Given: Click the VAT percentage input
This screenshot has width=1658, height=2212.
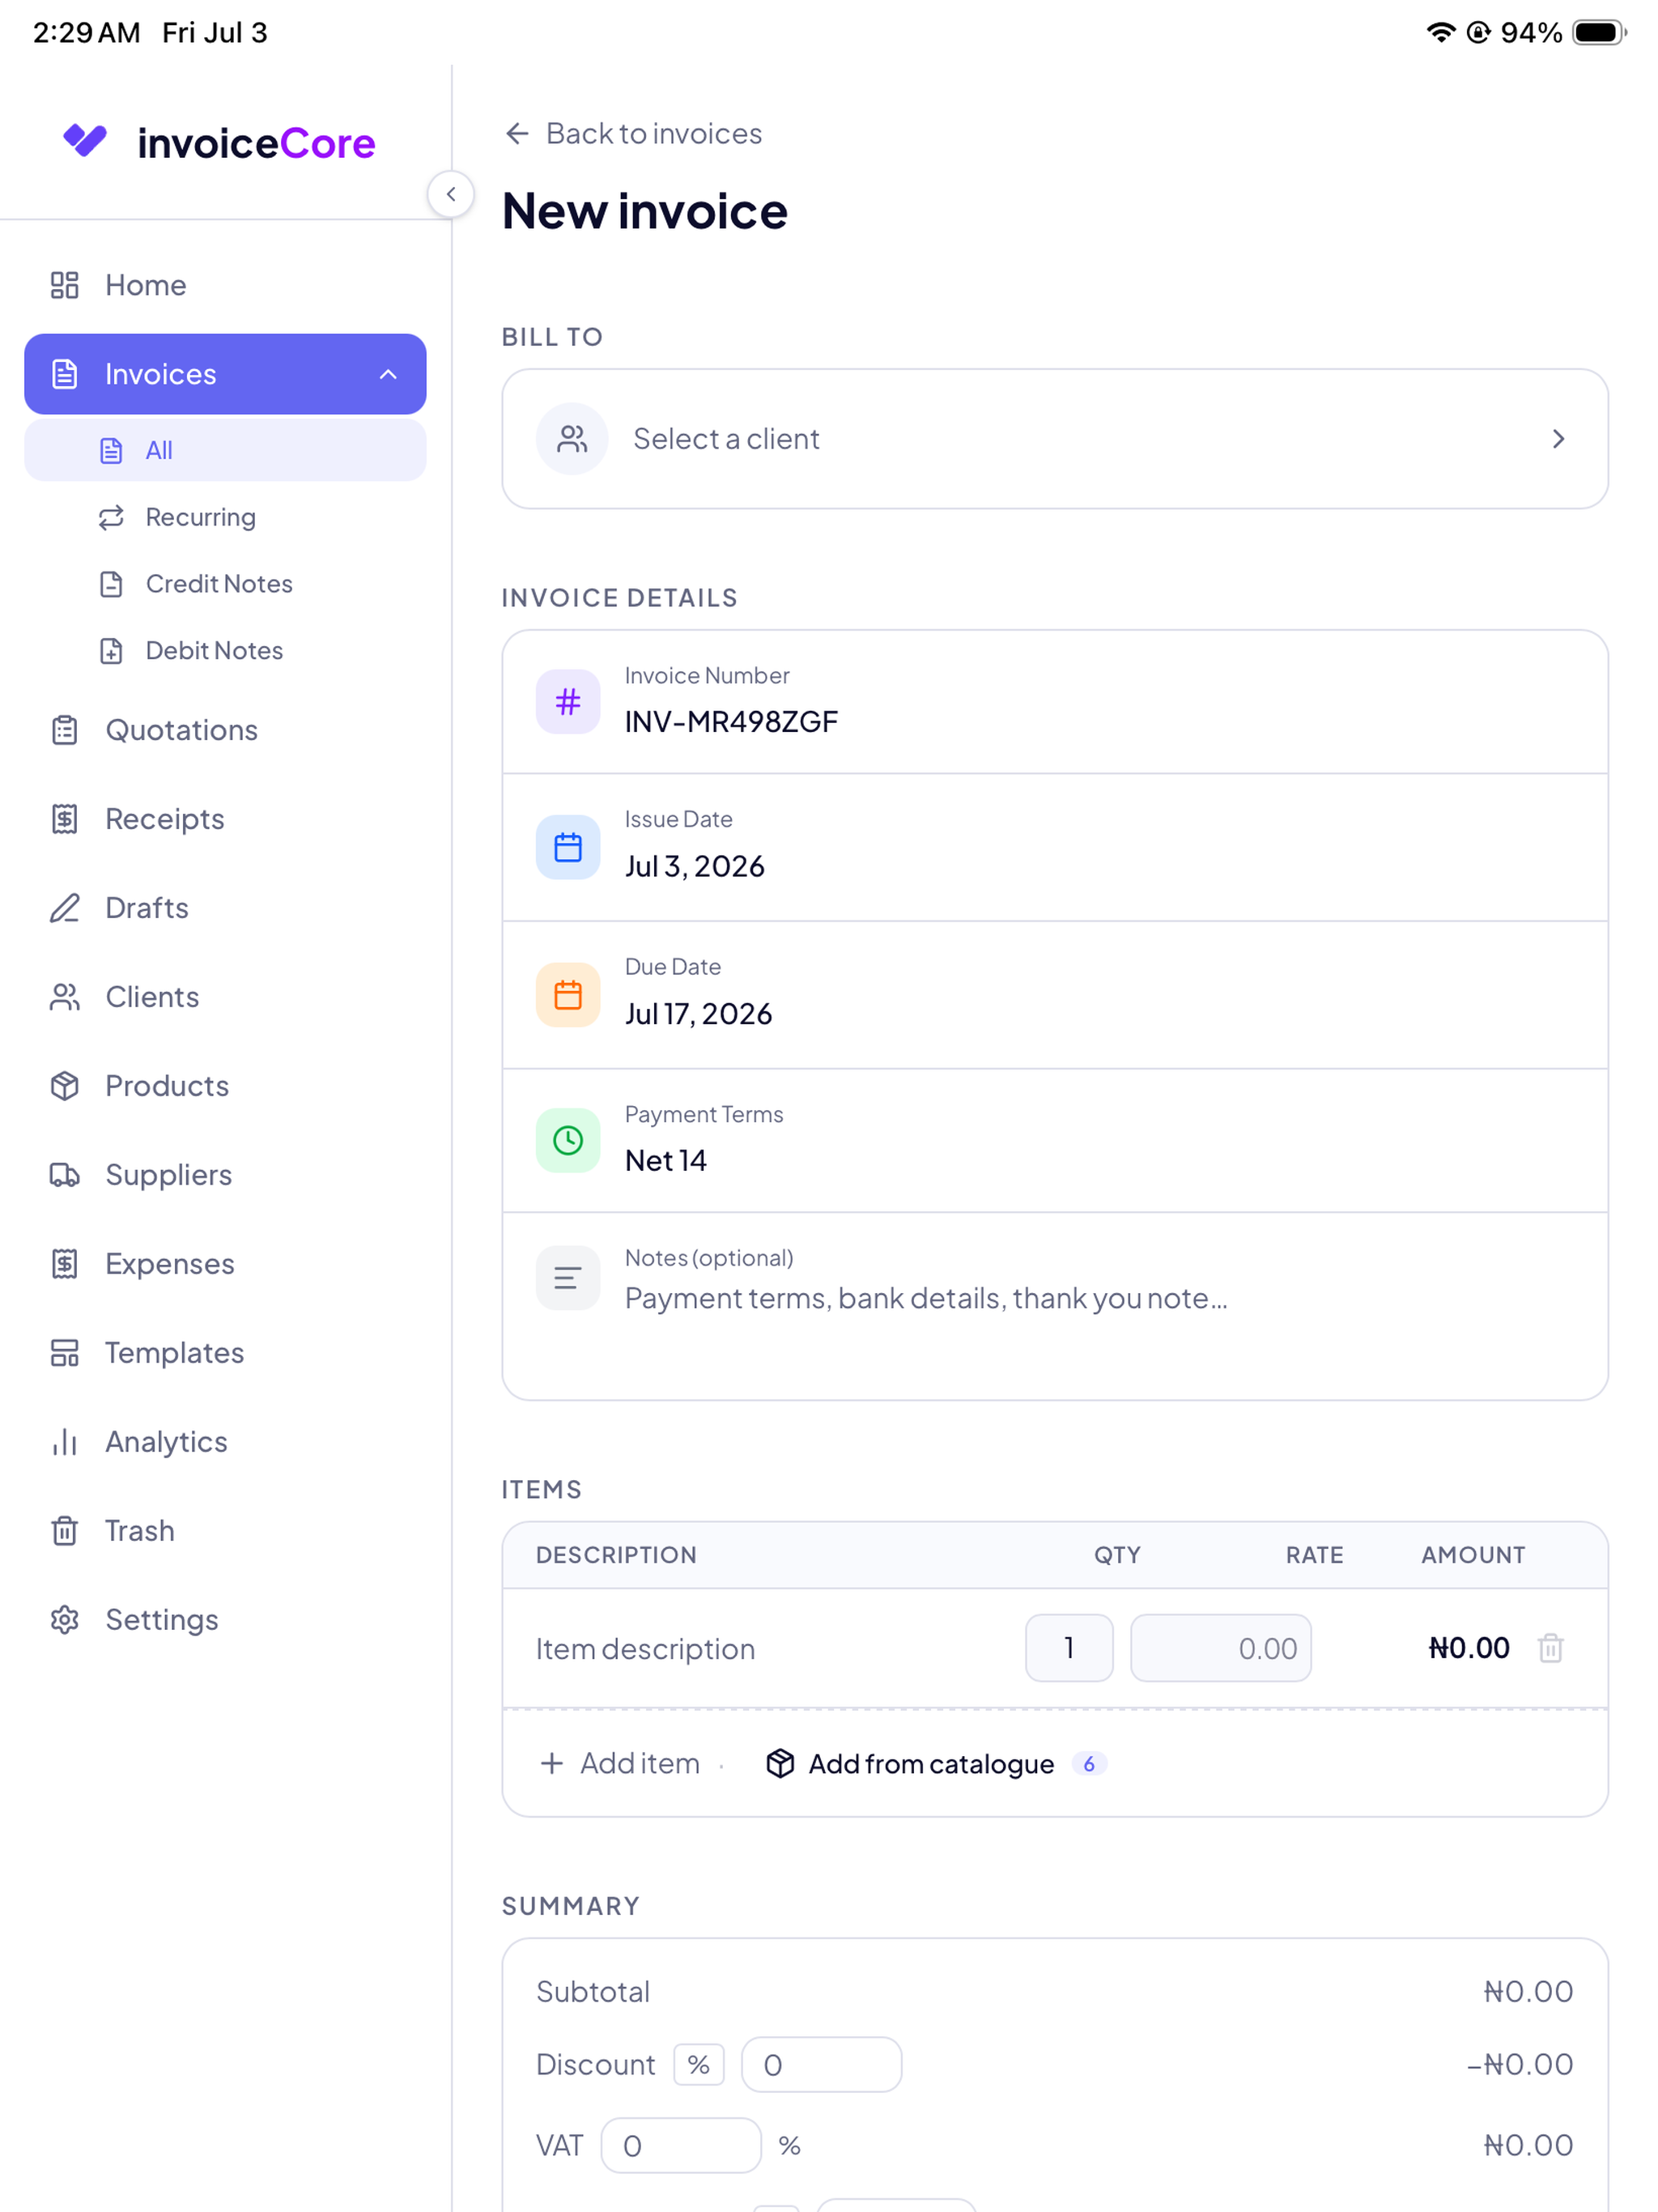Looking at the screenshot, I should pos(681,2146).
